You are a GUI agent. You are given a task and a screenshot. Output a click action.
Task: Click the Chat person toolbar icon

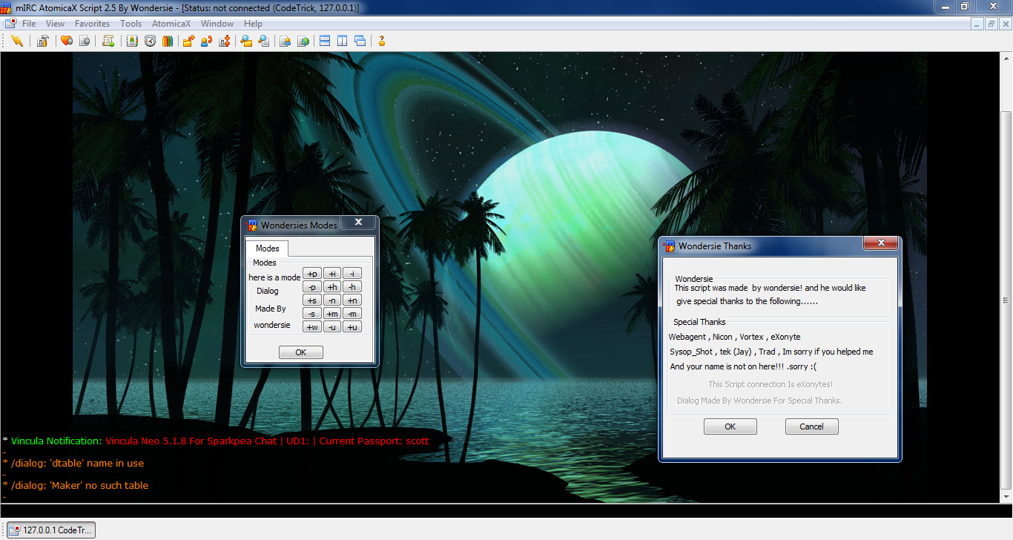pyautogui.click(x=206, y=41)
